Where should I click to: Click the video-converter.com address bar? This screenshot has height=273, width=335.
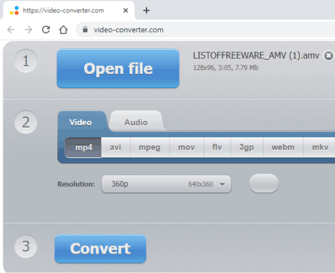coord(205,30)
